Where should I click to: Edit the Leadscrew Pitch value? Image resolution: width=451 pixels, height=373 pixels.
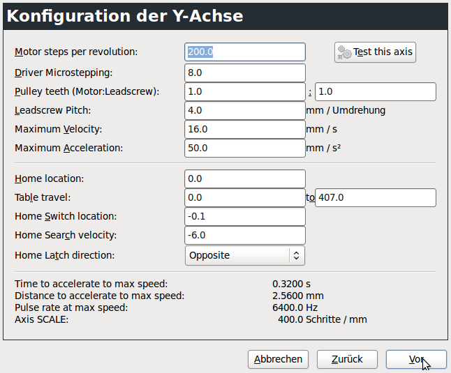(245, 110)
